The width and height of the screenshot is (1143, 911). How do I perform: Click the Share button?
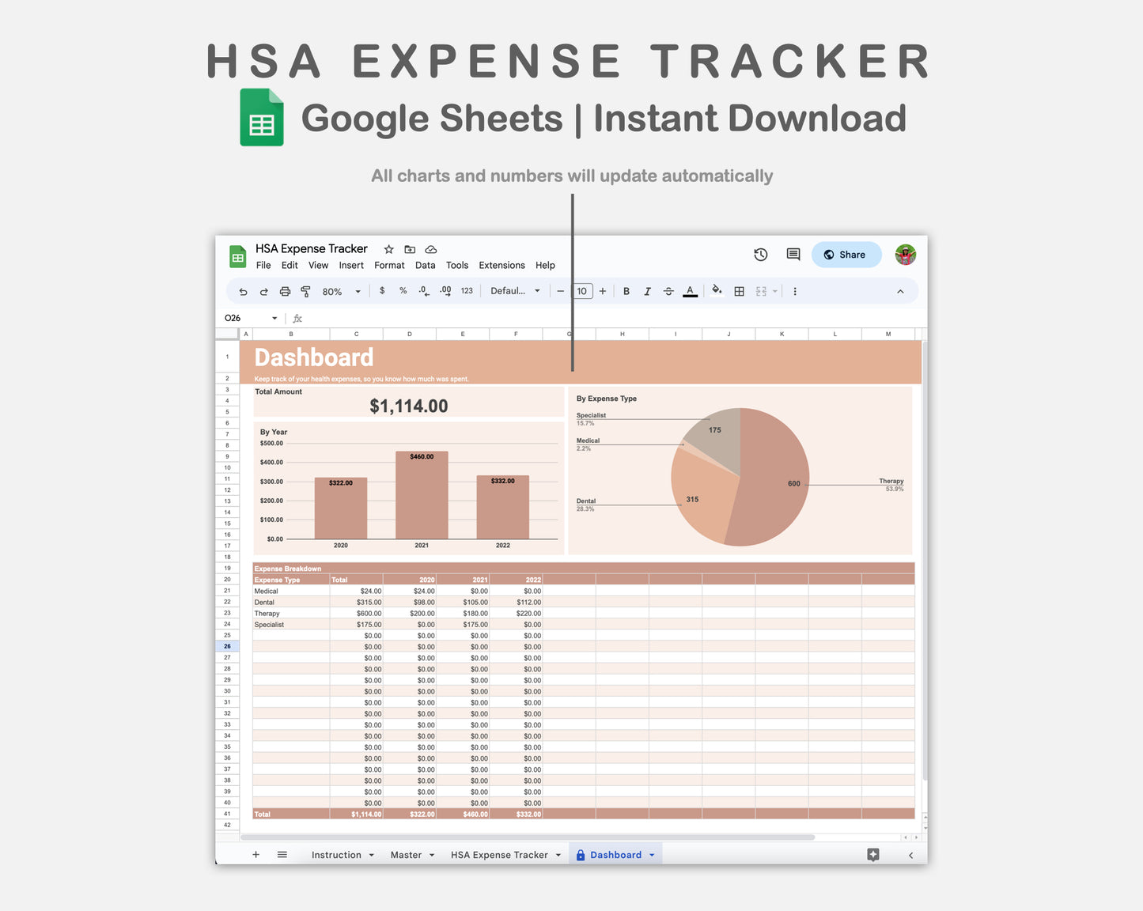click(x=846, y=254)
